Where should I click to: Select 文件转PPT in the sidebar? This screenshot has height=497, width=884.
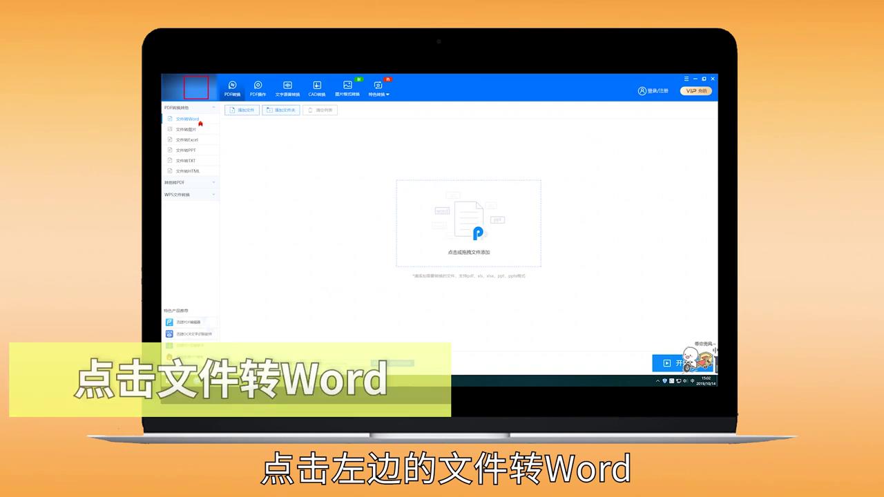click(190, 150)
